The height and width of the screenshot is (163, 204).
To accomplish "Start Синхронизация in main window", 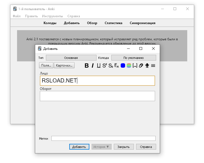I will [143, 23].
